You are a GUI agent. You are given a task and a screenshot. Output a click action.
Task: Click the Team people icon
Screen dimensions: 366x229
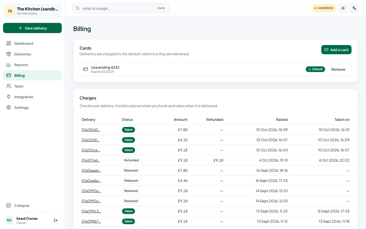pos(9,86)
